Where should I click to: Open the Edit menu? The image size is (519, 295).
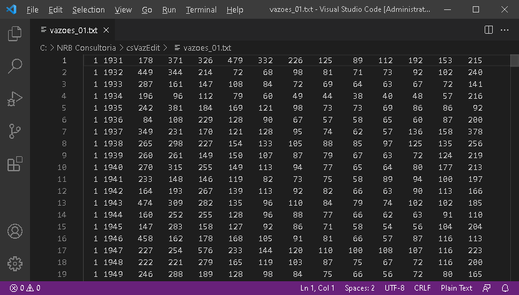(56, 9)
